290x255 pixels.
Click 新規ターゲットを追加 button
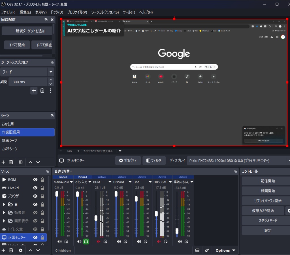(27, 31)
